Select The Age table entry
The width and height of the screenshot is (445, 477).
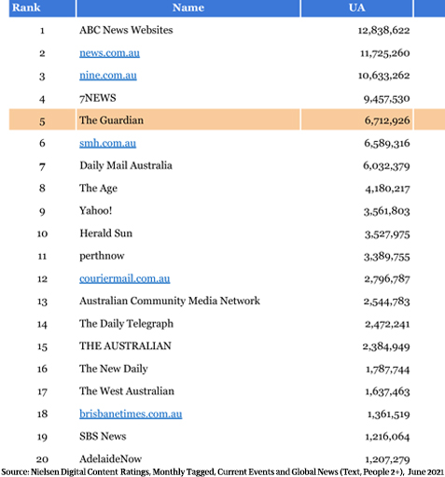pyautogui.click(x=98, y=189)
